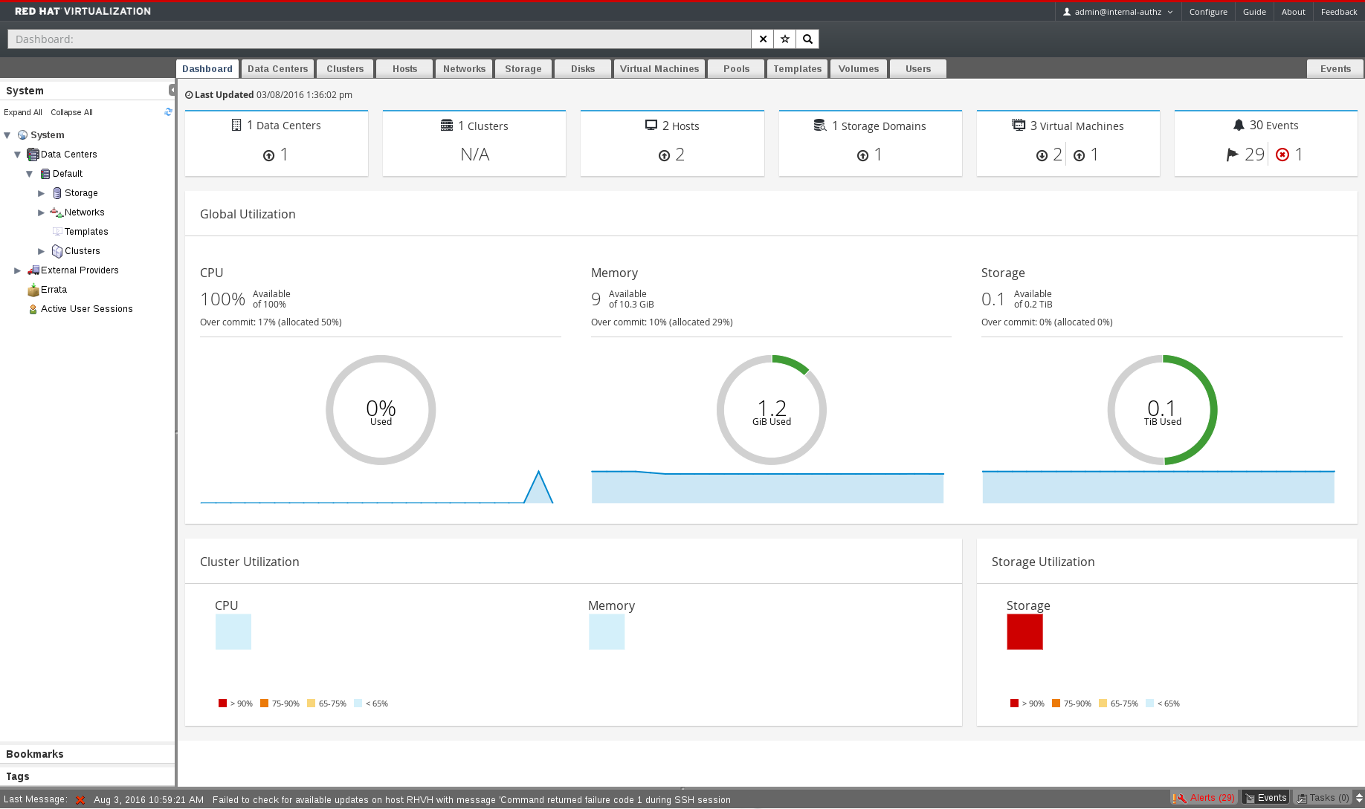Click the Errata package icon

coord(33,290)
